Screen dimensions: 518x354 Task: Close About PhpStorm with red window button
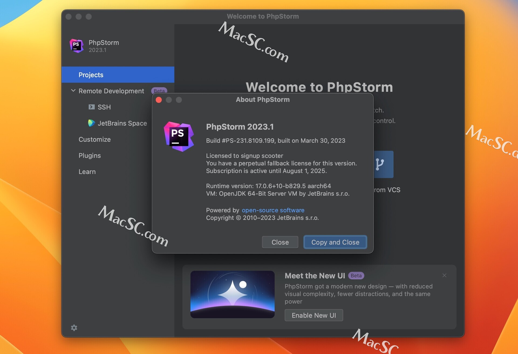click(x=159, y=100)
